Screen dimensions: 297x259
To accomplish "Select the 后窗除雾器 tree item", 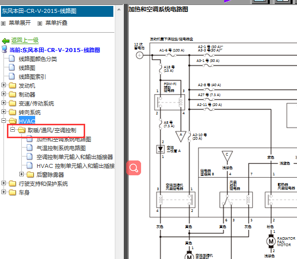I will click(50, 175).
